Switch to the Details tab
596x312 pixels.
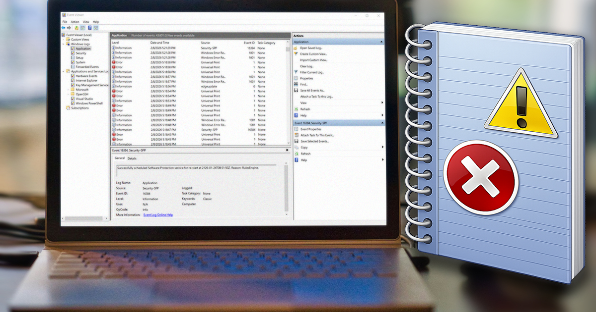tap(132, 158)
